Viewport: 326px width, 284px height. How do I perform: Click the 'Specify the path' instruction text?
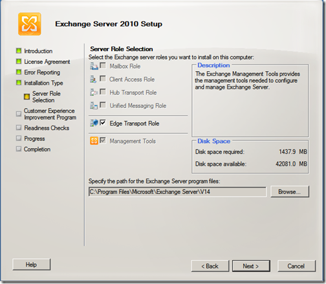[155, 181]
